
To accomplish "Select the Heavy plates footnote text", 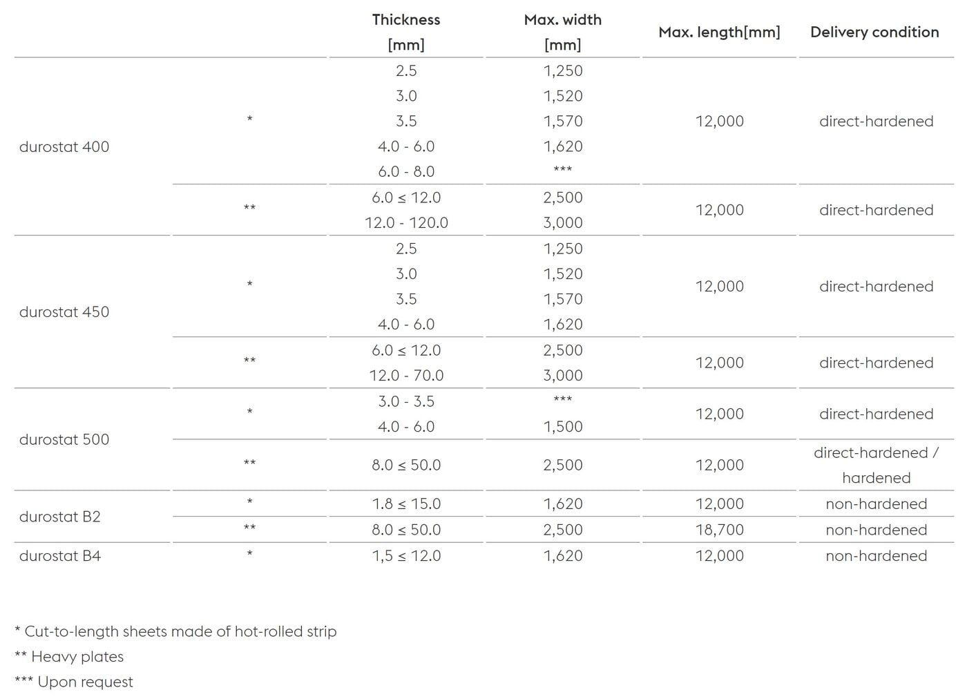I will coord(70,657).
